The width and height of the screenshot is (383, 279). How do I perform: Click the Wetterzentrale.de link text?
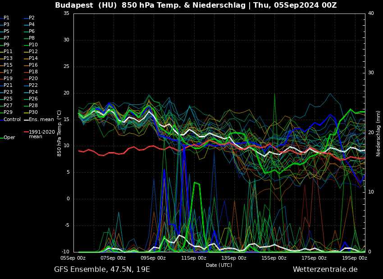[x=325, y=270]
